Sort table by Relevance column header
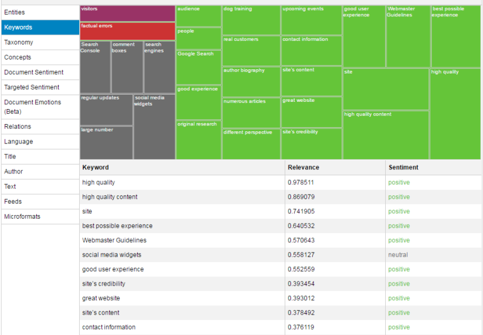Screen dimensions: 483x335 tap(304, 167)
